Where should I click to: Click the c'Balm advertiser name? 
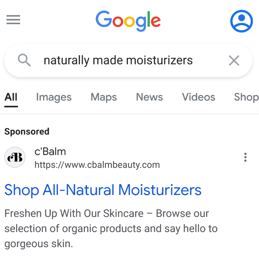[50, 151]
